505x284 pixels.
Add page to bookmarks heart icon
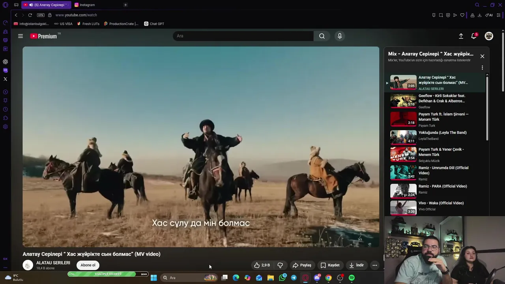pos(462,15)
